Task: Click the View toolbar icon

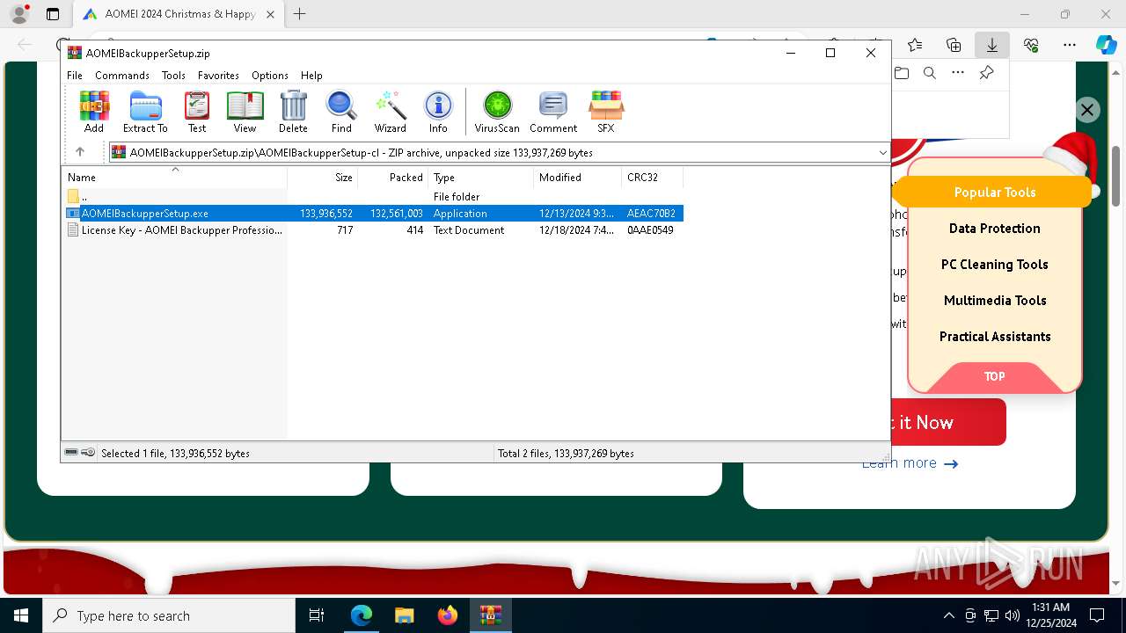Action: 245,112
